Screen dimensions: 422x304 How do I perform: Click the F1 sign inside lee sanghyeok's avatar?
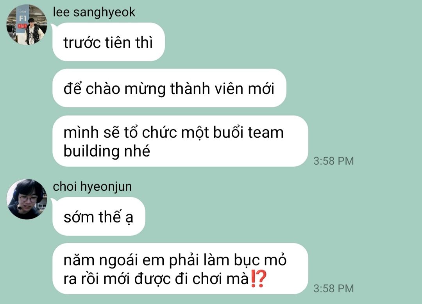(23, 19)
